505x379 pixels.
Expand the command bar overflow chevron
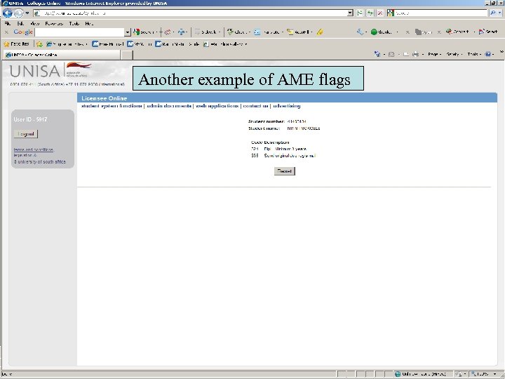point(501,51)
